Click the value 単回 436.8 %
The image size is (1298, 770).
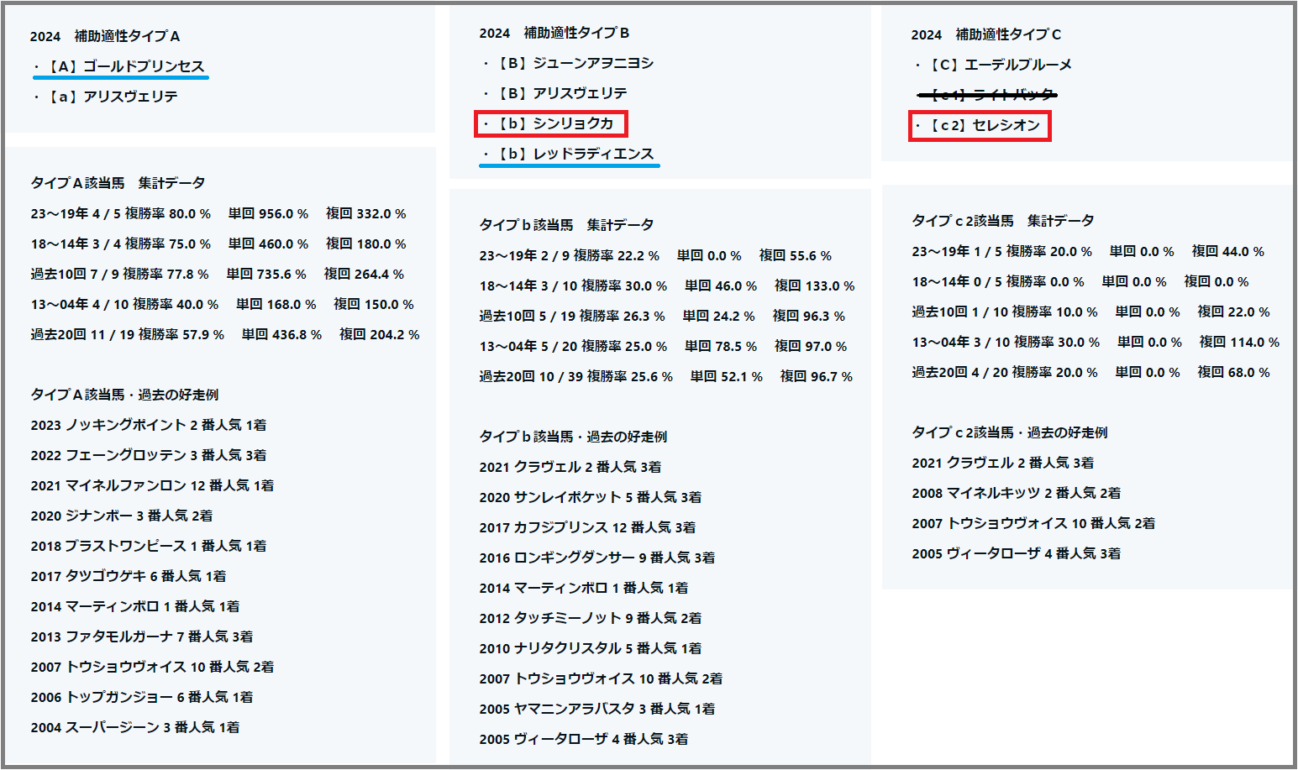coord(281,335)
